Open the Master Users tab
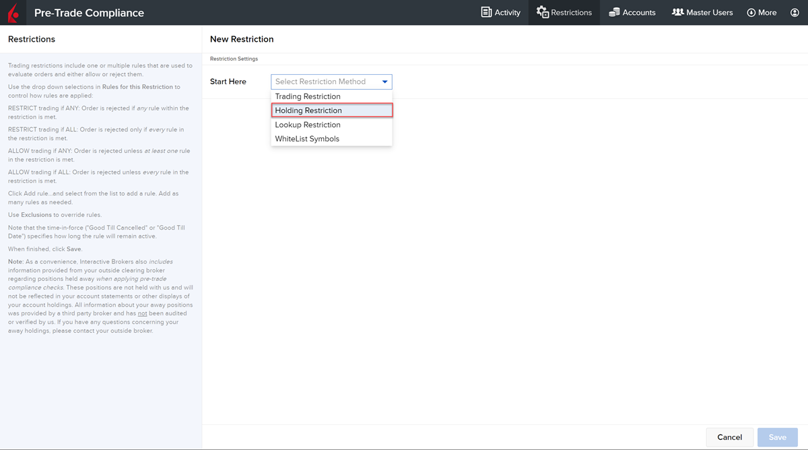 pyautogui.click(x=702, y=13)
